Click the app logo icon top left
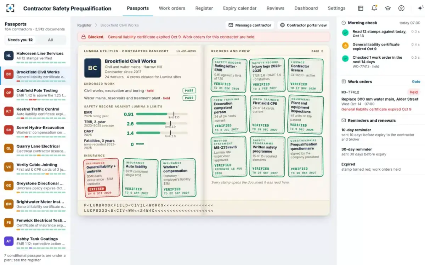This screenshot has height=265, width=425. coord(10,8)
